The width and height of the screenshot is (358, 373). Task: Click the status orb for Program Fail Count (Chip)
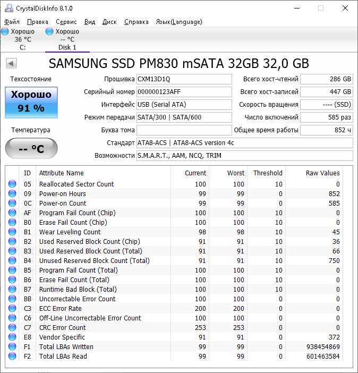click(12, 213)
